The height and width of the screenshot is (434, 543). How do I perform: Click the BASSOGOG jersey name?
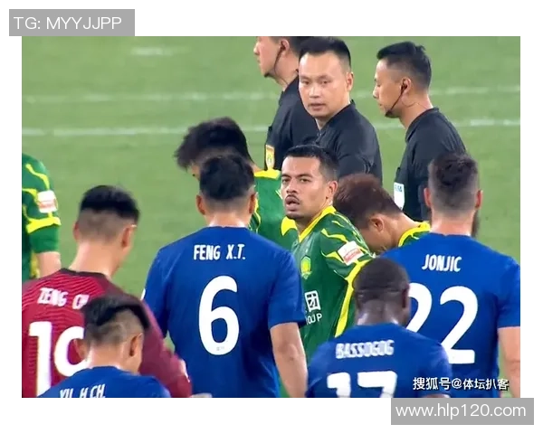click(x=365, y=349)
